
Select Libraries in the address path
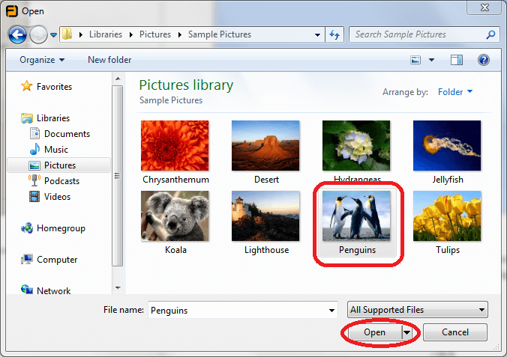tap(106, 34)
